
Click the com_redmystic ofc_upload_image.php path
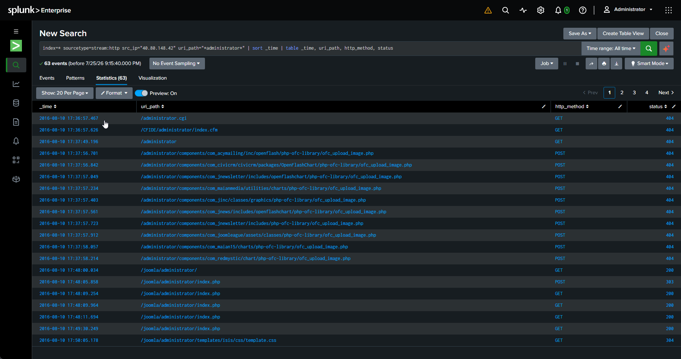[246, 259]
